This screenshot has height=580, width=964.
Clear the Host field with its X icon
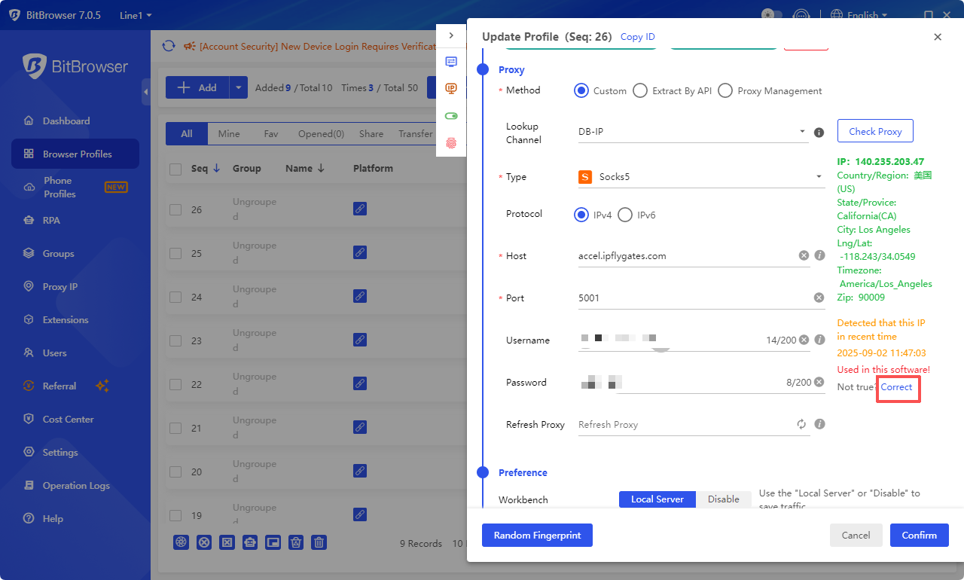click(804, 255)
